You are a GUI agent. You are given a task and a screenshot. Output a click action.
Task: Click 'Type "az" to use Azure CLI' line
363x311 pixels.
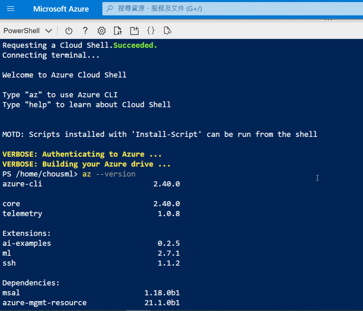click(x=60, y=95)
